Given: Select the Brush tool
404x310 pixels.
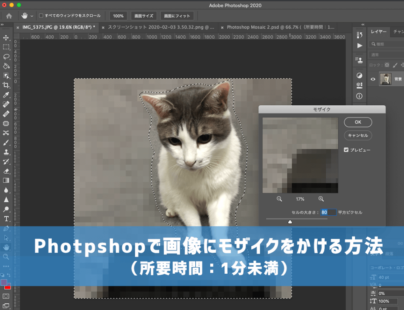Looking at the screenshot, I should pyautogui.click(x=6, y=142).
